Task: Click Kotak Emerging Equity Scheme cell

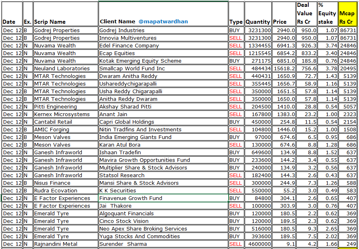Action: [163, 61]
